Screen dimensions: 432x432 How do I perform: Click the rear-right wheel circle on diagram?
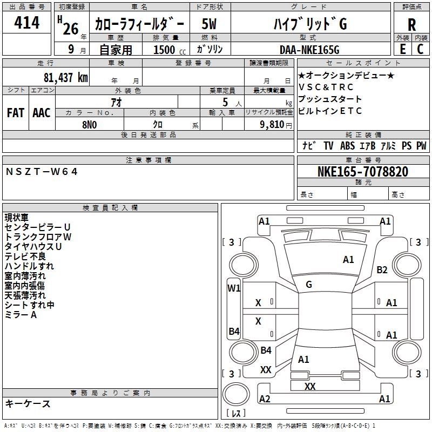[x=407, y=352]
